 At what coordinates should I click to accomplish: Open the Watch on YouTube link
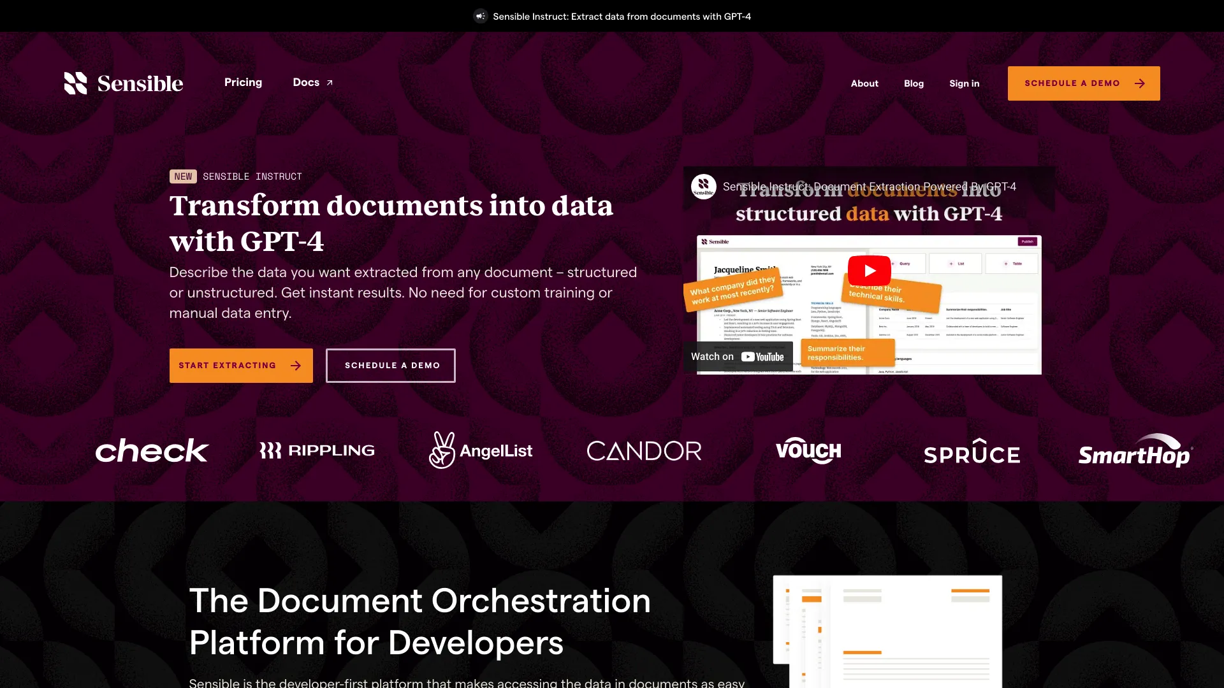tap(738, 357)
